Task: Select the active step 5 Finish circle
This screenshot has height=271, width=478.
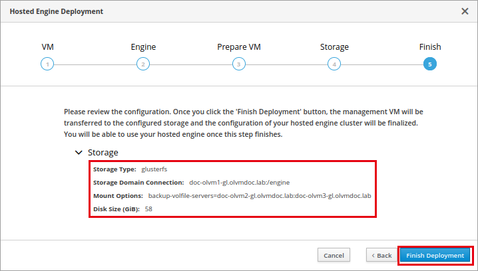Action: pos(430,64)
